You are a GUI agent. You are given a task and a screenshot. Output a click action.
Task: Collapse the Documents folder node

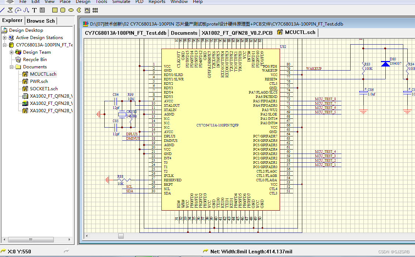point(11,67)
